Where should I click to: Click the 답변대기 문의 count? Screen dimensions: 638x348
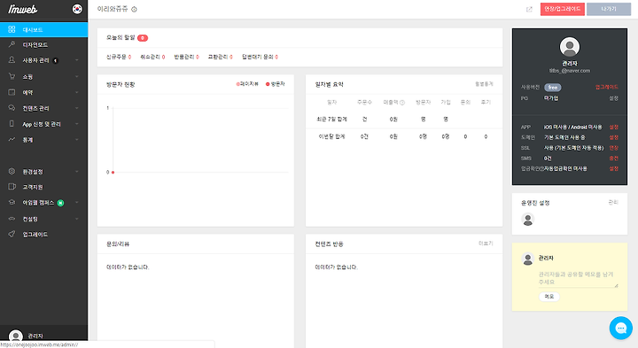tap(276, 58)
